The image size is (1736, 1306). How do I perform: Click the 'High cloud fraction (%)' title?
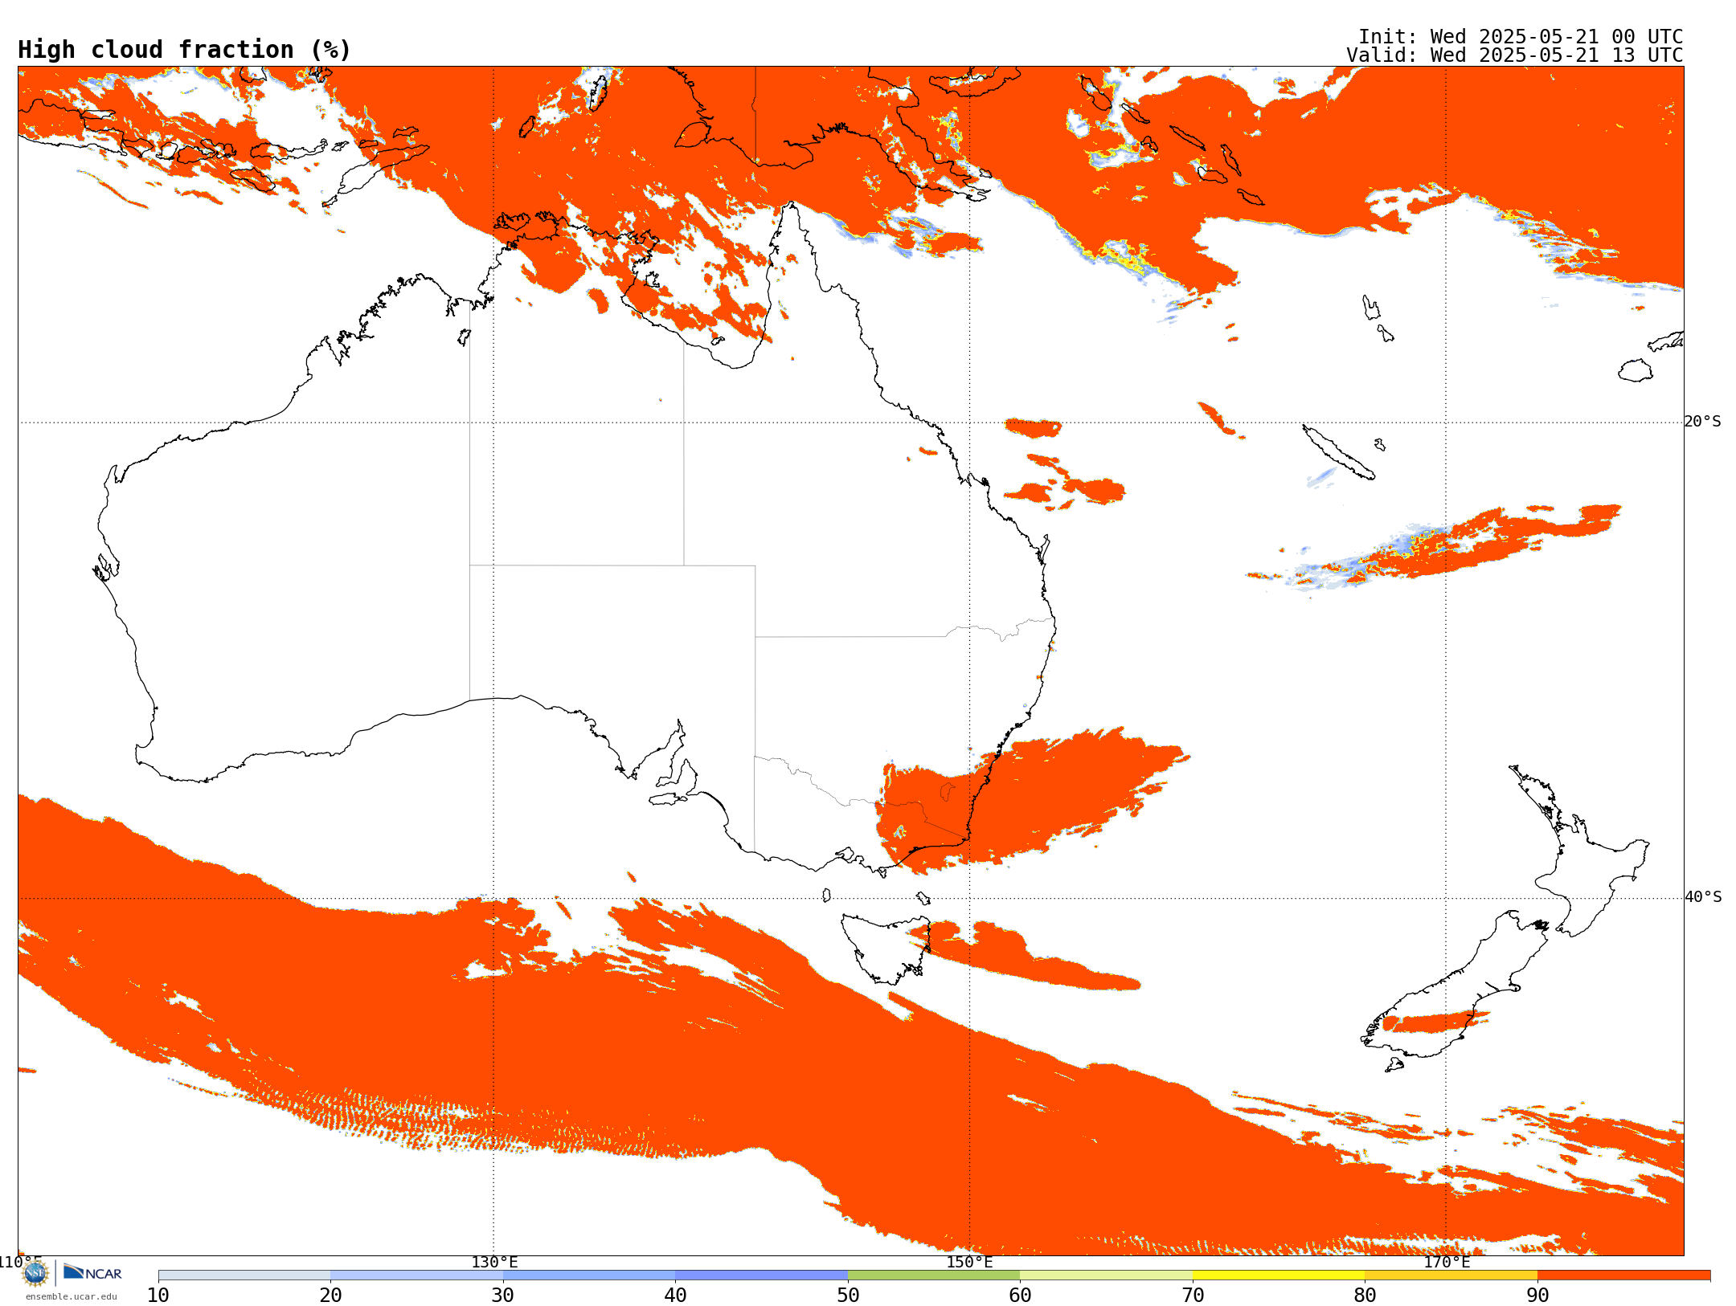[185, 50]
